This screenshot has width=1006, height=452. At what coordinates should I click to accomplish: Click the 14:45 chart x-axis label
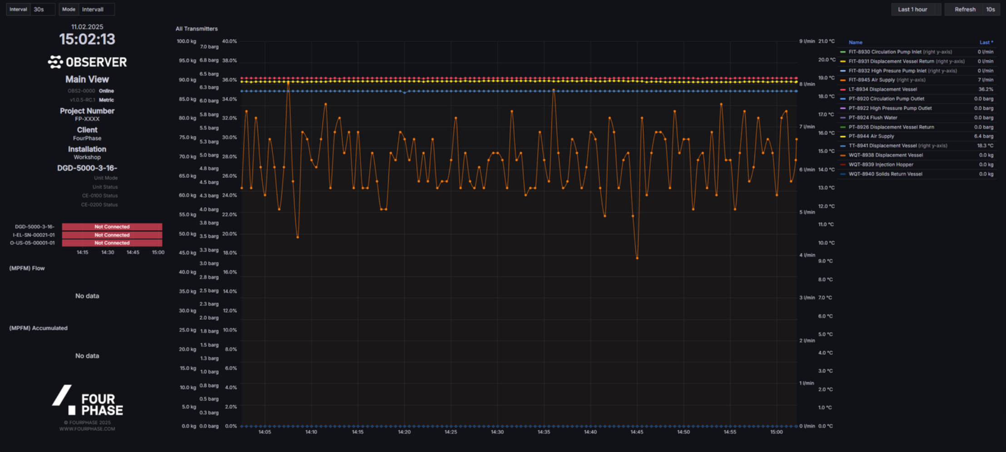637,432
